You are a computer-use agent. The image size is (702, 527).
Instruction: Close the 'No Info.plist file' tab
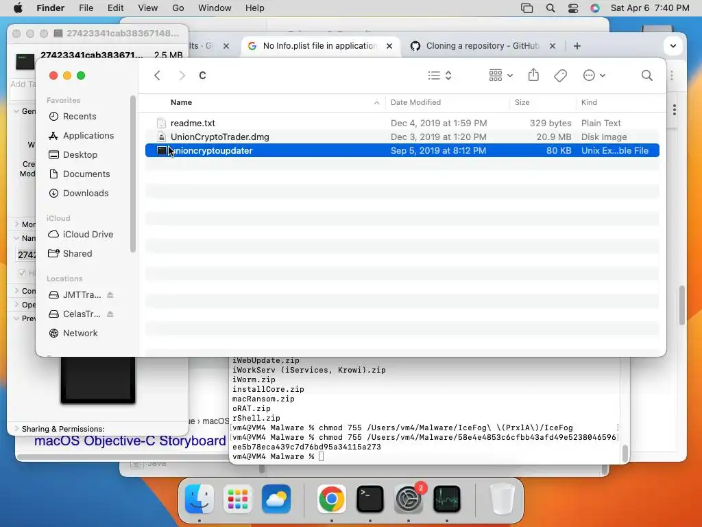[x=389, y=46]
